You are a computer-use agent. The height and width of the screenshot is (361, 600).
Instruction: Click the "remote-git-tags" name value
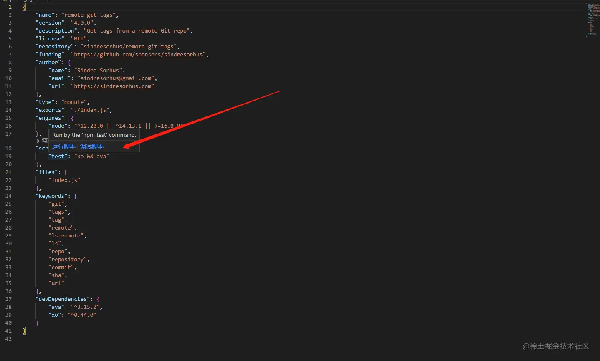(89, 15)
